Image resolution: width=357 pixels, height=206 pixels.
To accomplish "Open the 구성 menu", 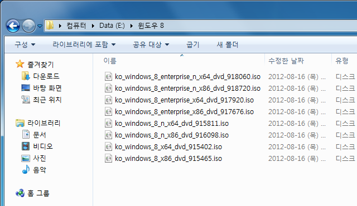I will (x=25, y=45).
